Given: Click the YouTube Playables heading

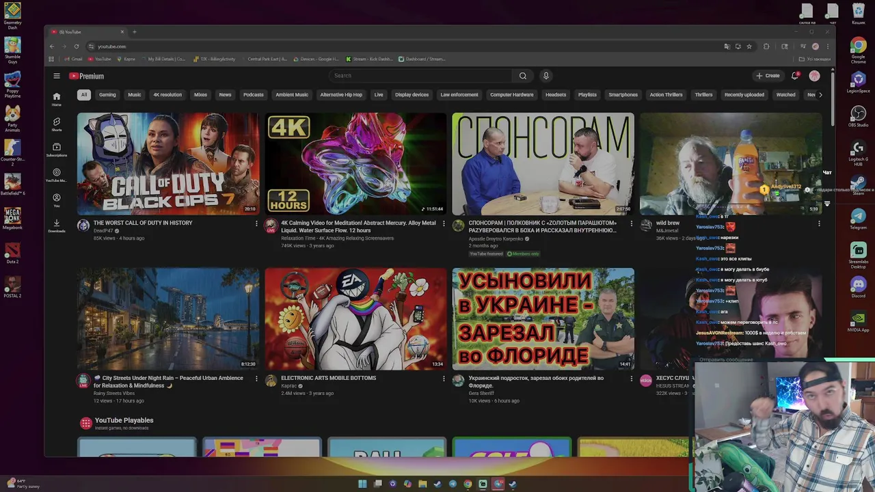Looking at the screenshot, I should tap(124, 420).
